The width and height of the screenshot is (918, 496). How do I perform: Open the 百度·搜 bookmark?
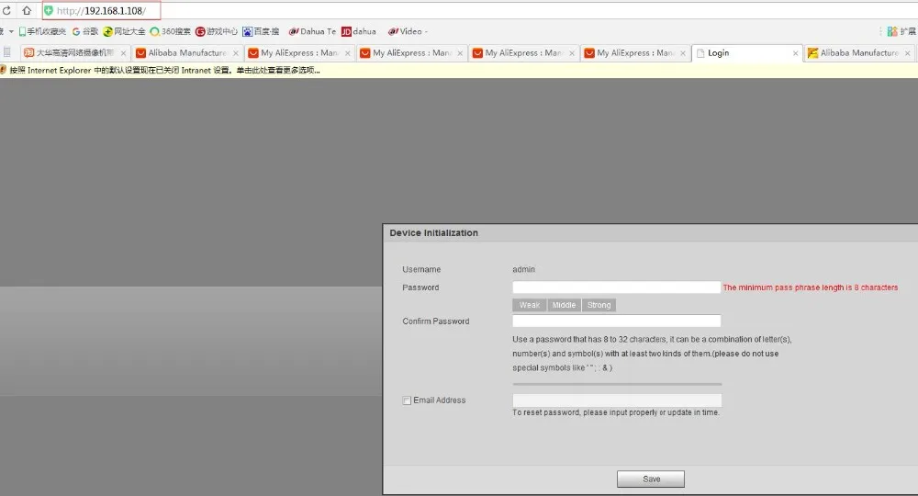coord(261,31)
